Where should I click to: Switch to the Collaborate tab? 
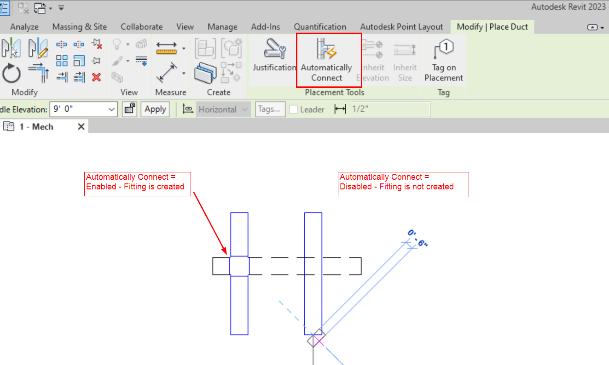coord(142,27)
